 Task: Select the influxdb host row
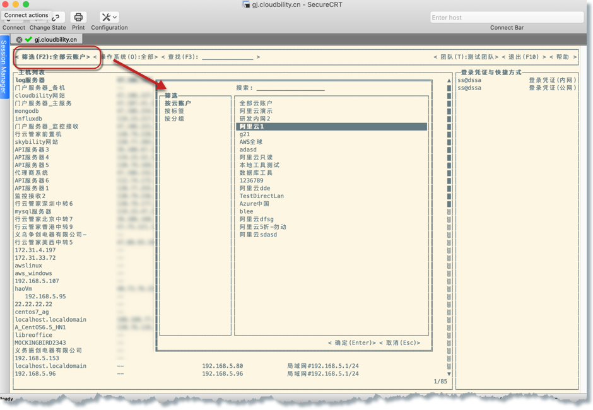[x=28, y=119]
